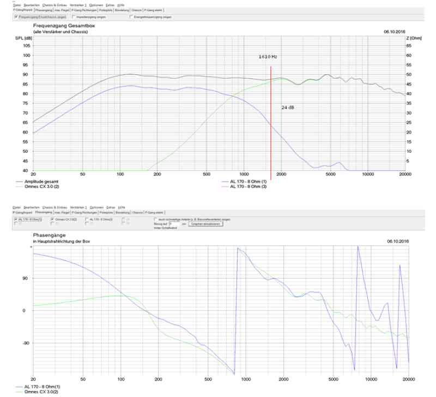The height and width of the screenshot is (397, 436).
Task: Select the Phasengang tab in the upper window
Action: (44, 10)
